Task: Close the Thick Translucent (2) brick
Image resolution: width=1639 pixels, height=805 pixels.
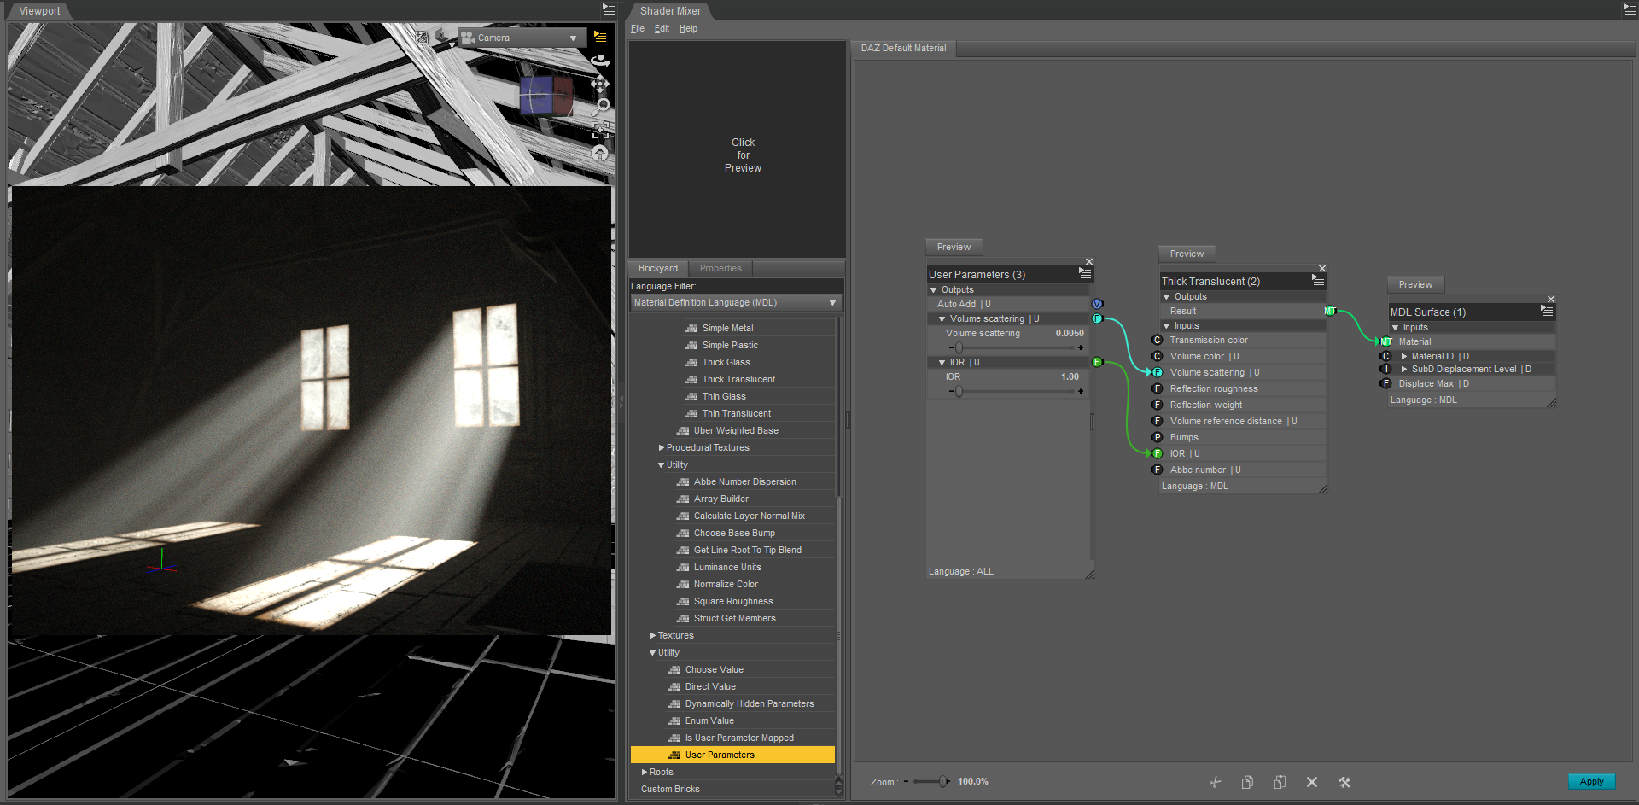Action: tap(1322, 268)
